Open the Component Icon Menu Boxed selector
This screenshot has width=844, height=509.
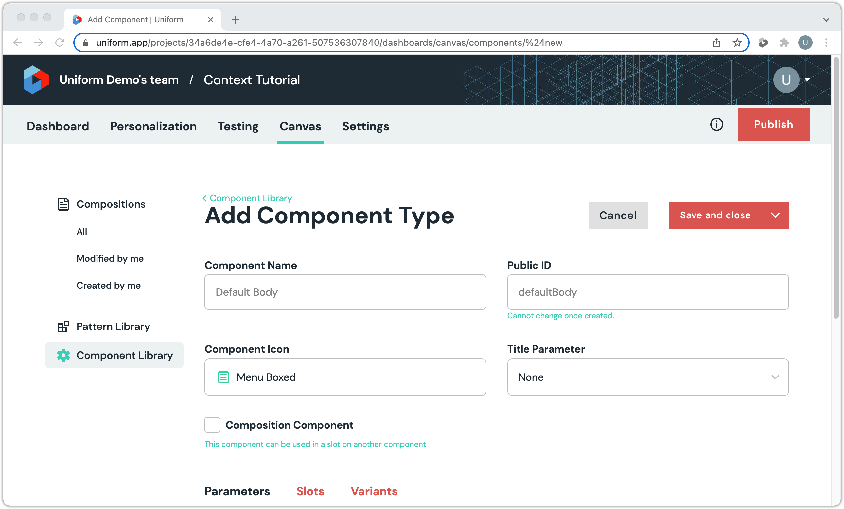345,377
